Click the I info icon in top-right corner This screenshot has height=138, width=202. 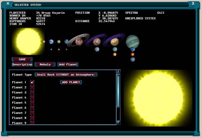point(193,4)
